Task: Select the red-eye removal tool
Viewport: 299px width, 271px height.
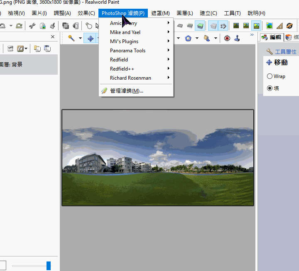Action: pyautogui.click(x=227, y=38)
